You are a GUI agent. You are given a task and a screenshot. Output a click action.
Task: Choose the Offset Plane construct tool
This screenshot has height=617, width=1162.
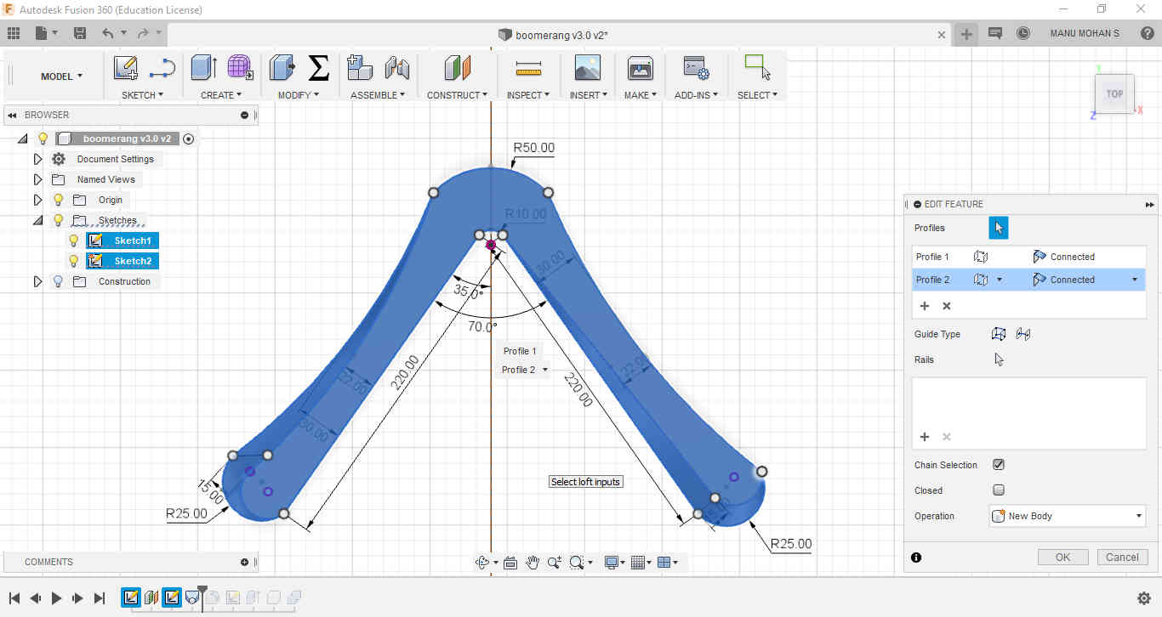click(458, 68)
